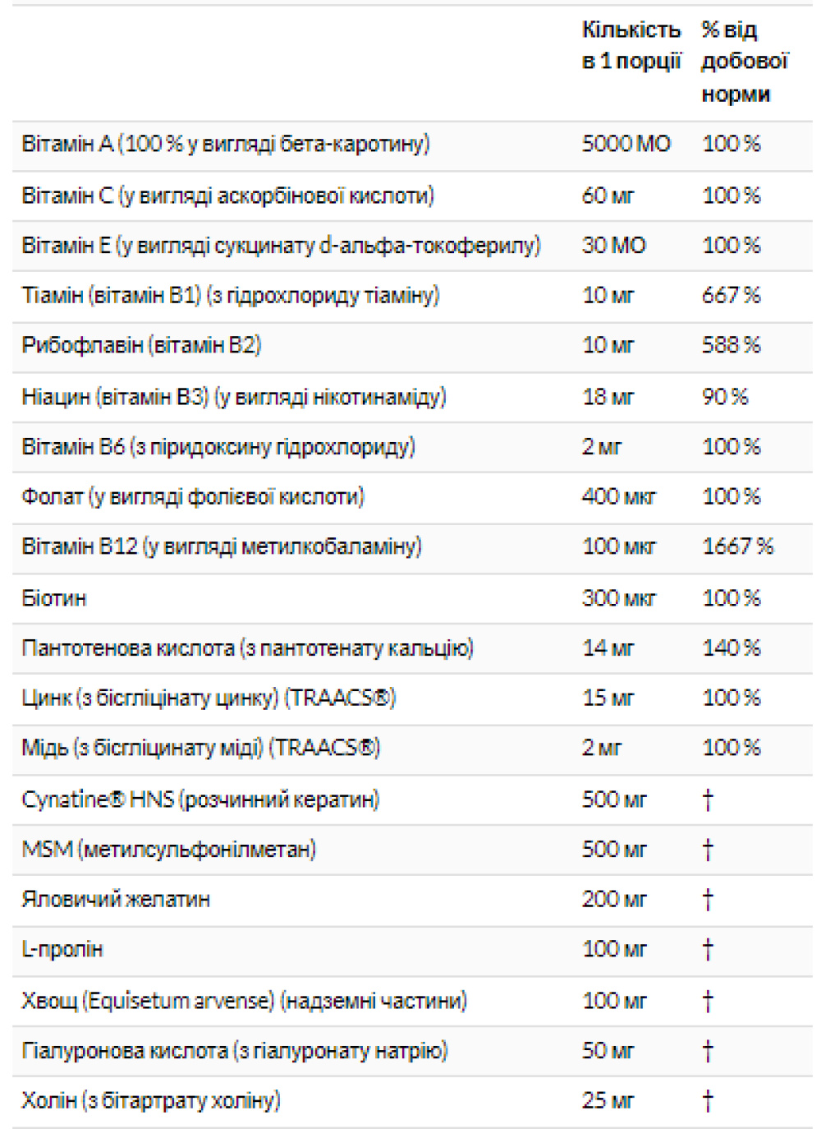Click the Хвощ (Equisetum arvense) row label

coord(244,1001)
